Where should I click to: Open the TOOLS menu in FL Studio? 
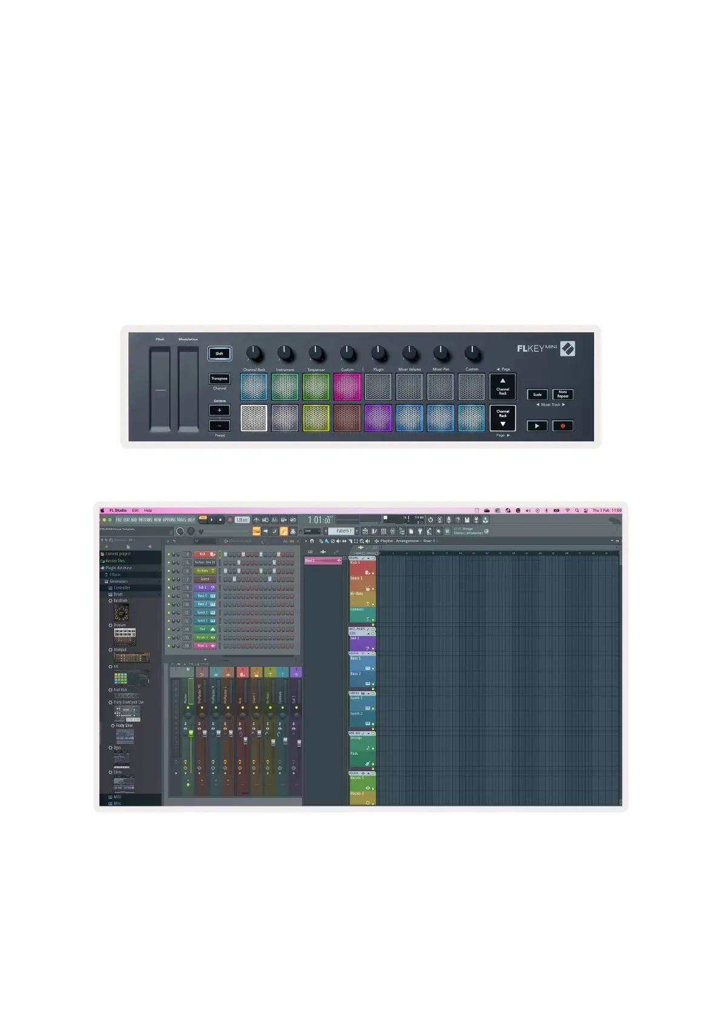tap(181, 520)
